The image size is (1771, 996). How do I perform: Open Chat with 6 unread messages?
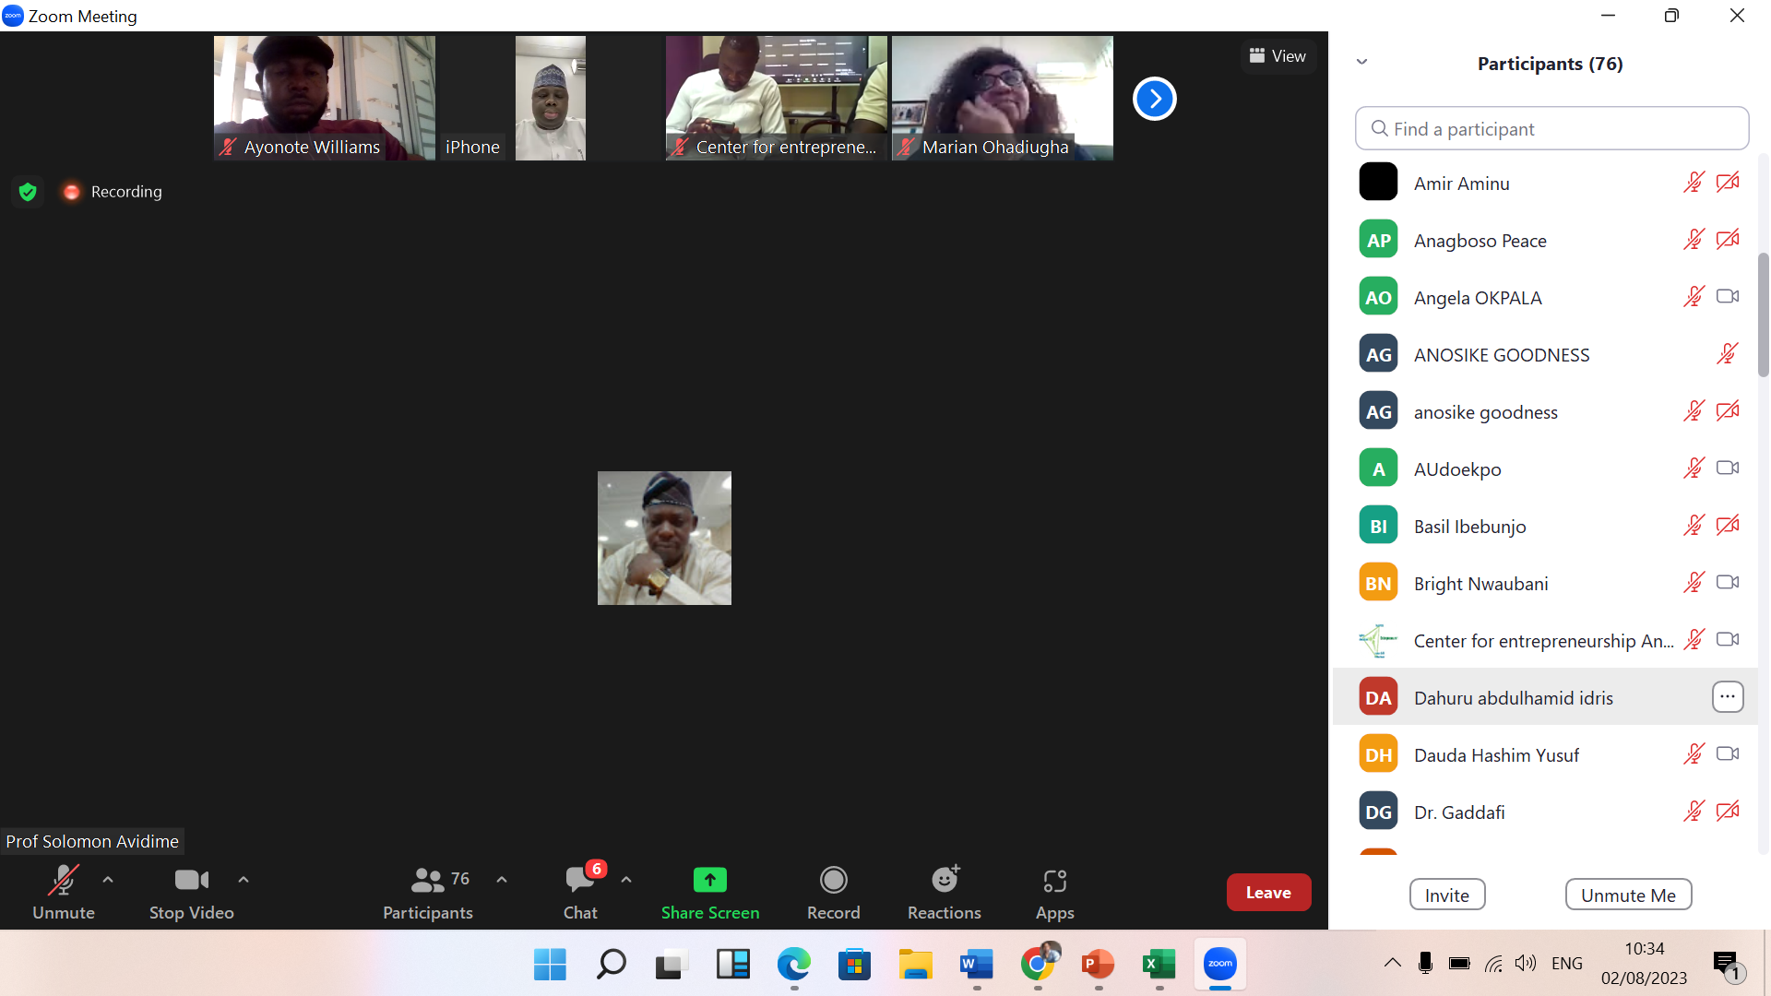580,892
